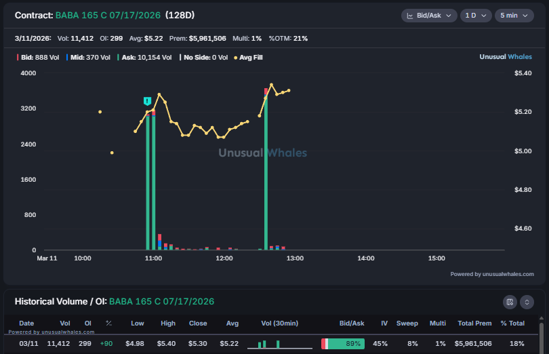The width and height of the screenshot is (549, 354).
Task: Open the Bid/Ask chart type dropdown
Action: tap(428, 16)
